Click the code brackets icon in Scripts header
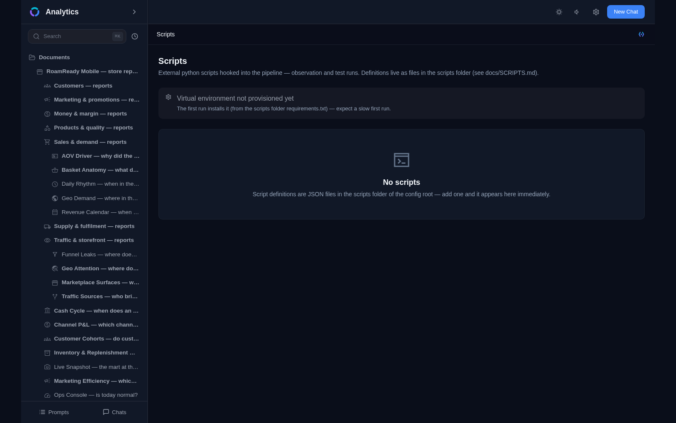 click(641, 34)
